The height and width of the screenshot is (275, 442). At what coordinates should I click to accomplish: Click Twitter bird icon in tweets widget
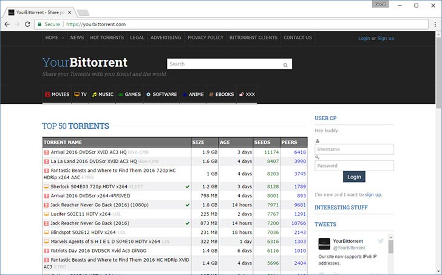(381, 241)
